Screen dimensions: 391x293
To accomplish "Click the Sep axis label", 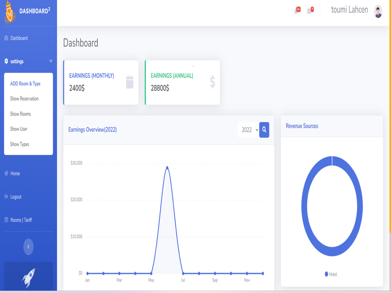I will tap(215, 280).
